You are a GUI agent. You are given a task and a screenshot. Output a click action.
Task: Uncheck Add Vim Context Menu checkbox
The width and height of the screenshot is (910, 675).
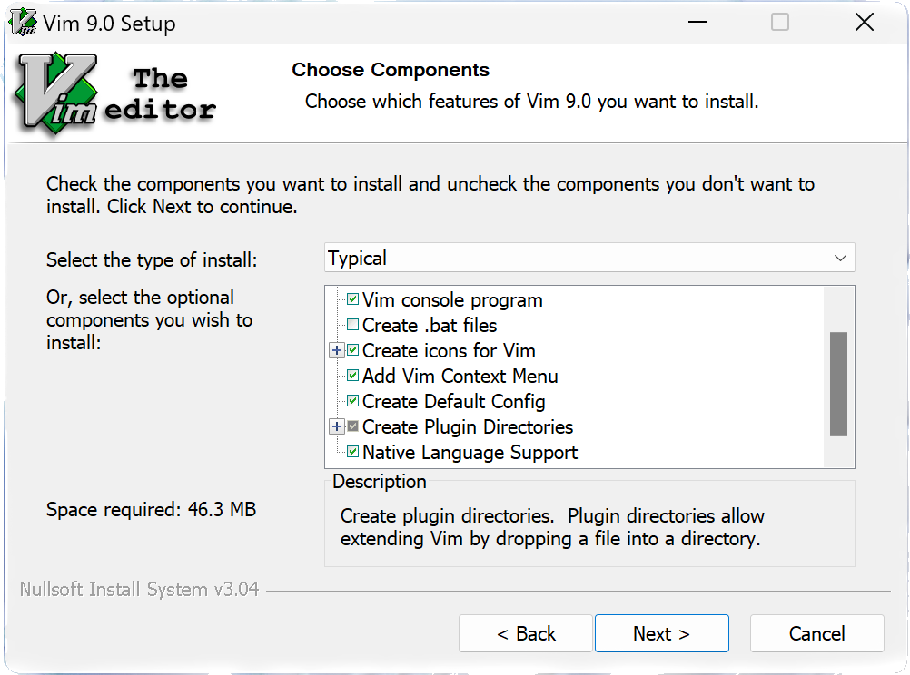(x=352, y=376)
